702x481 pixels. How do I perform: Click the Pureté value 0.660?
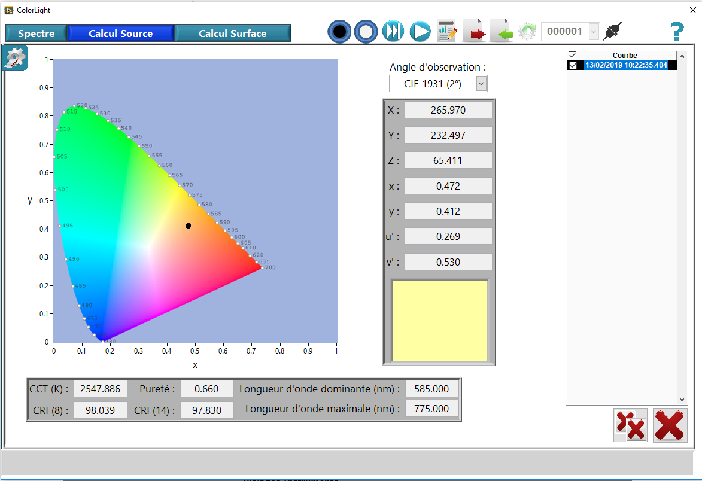(x=206, y=389)
